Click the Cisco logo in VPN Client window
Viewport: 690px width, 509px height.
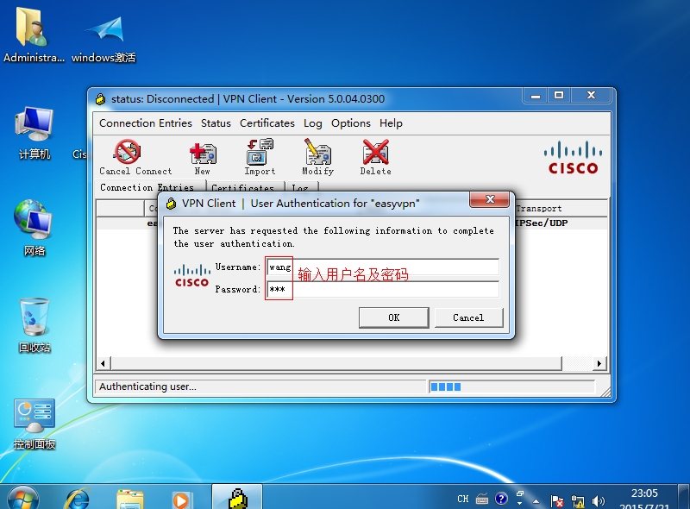click(573, 157)
